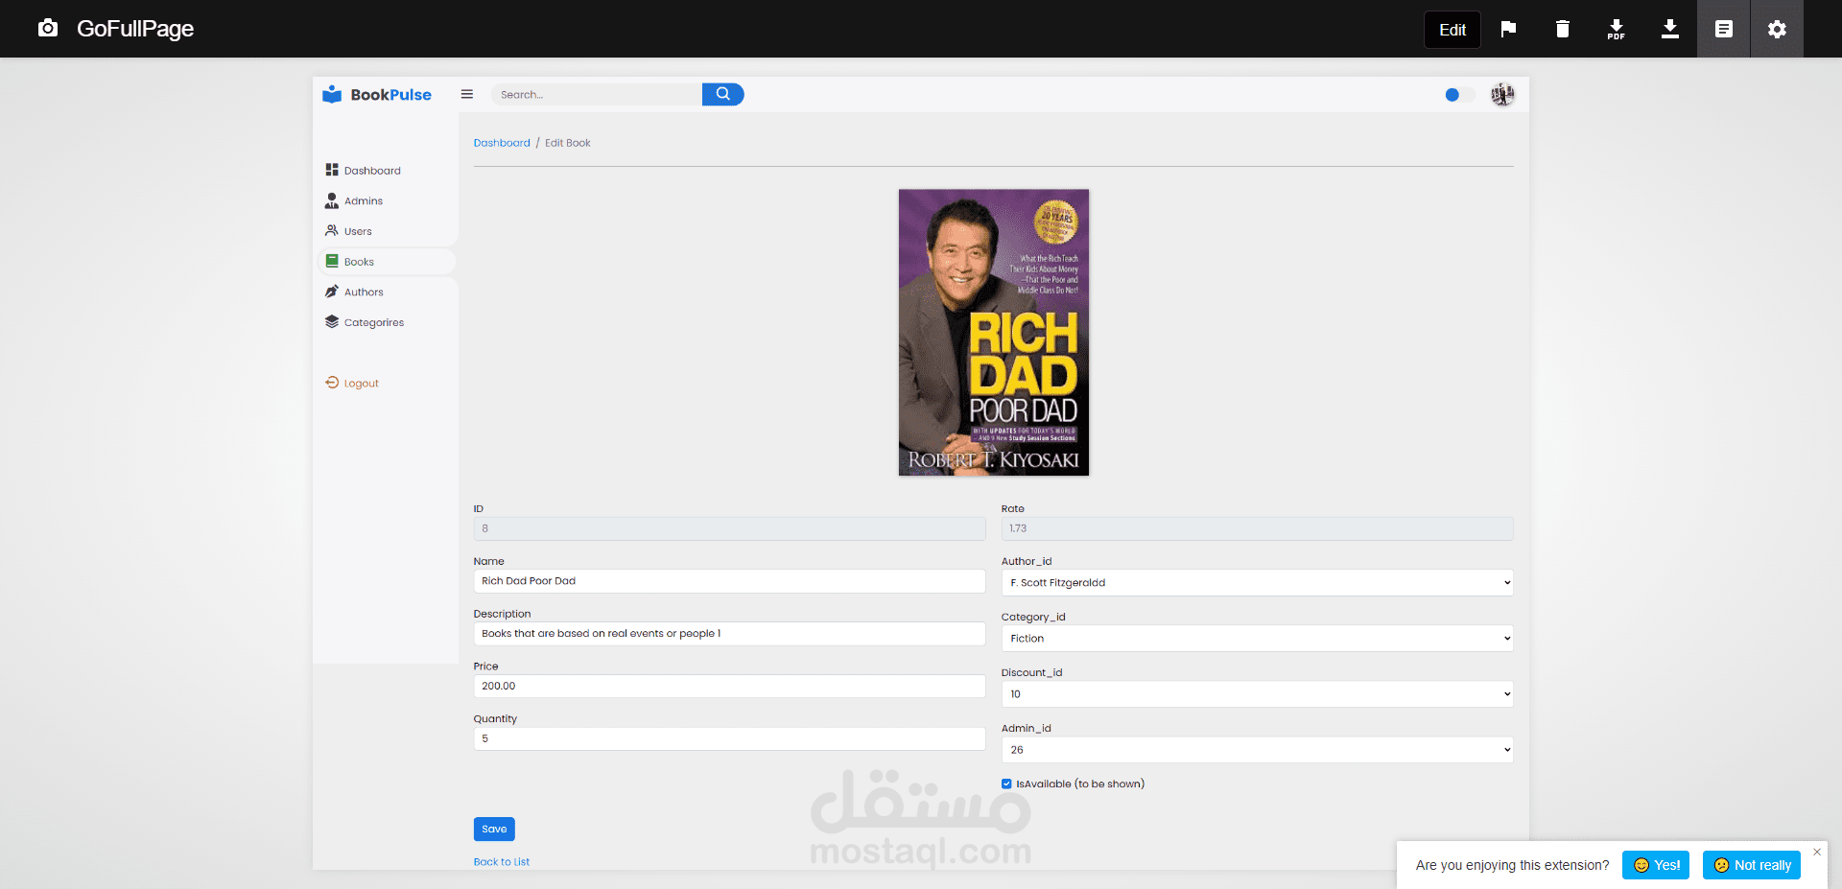1842x889 pixels.
Task: Click the Users icon in sidebar
Action: point(332,230)
